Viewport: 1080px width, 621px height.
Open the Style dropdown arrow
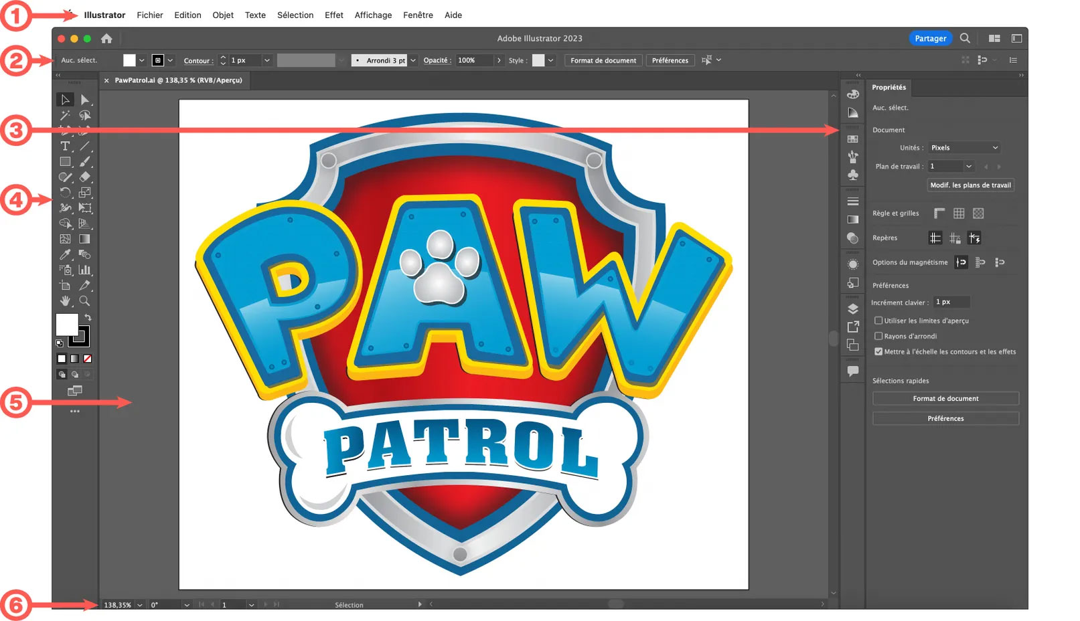pos(550,60)
